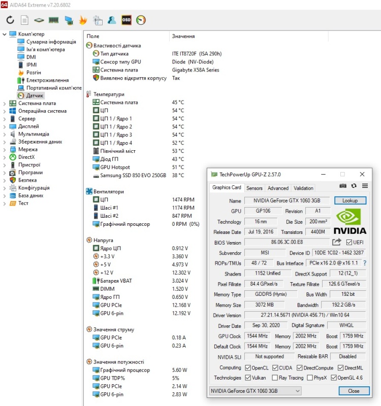This screenshot has width=381, height=406.
Task: Toggle the Vulkan checkbox
Action: (248, 378)
